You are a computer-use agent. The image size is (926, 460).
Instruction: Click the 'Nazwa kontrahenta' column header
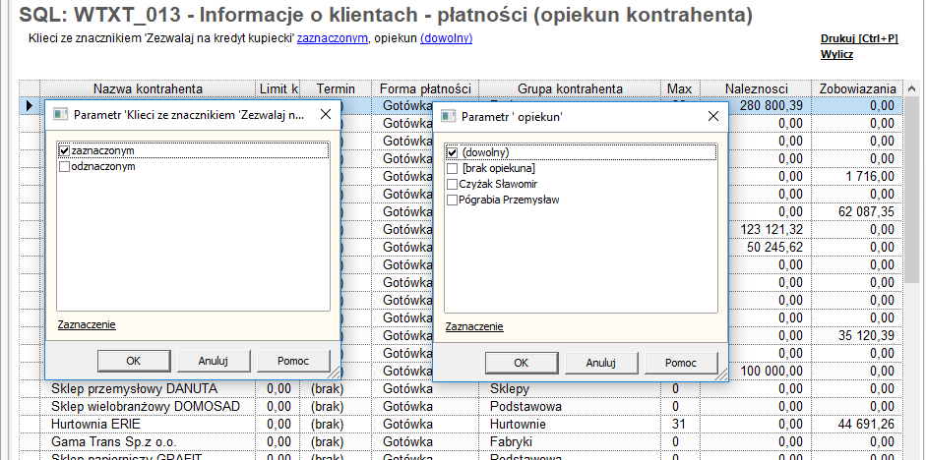(x=148, y=88)
